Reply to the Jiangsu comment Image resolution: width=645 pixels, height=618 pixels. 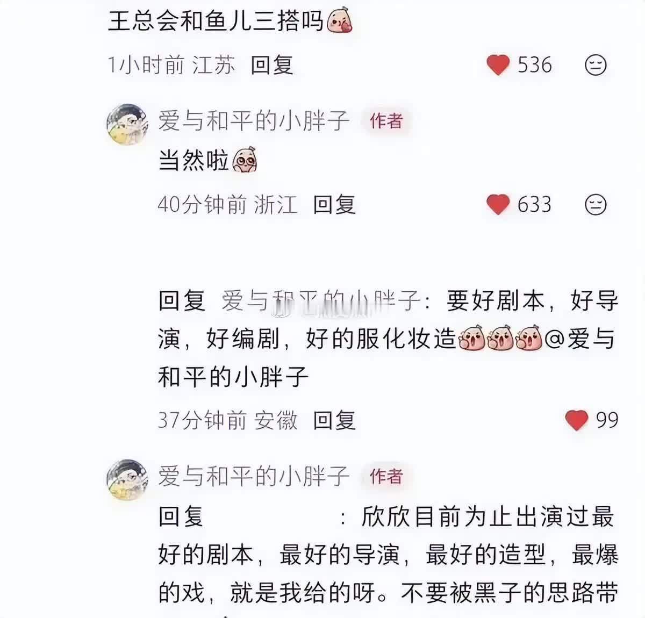pos(272,65)
